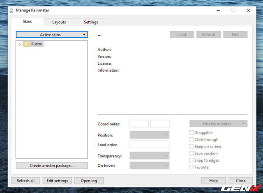The height and width of the screenshot is (193, 263).
Task: Click the illustro folder icon
Action: pos(26,44)
